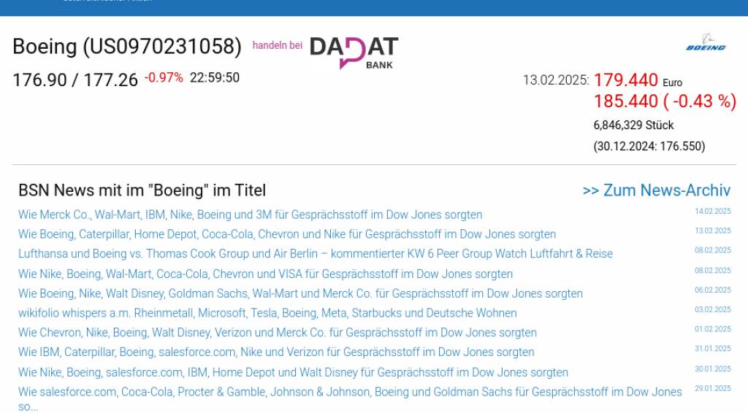748x413 pixels.
Task: Click the 6,846,329 Stück volume figure
Action: pyautogui.click(x=633, y=126)
